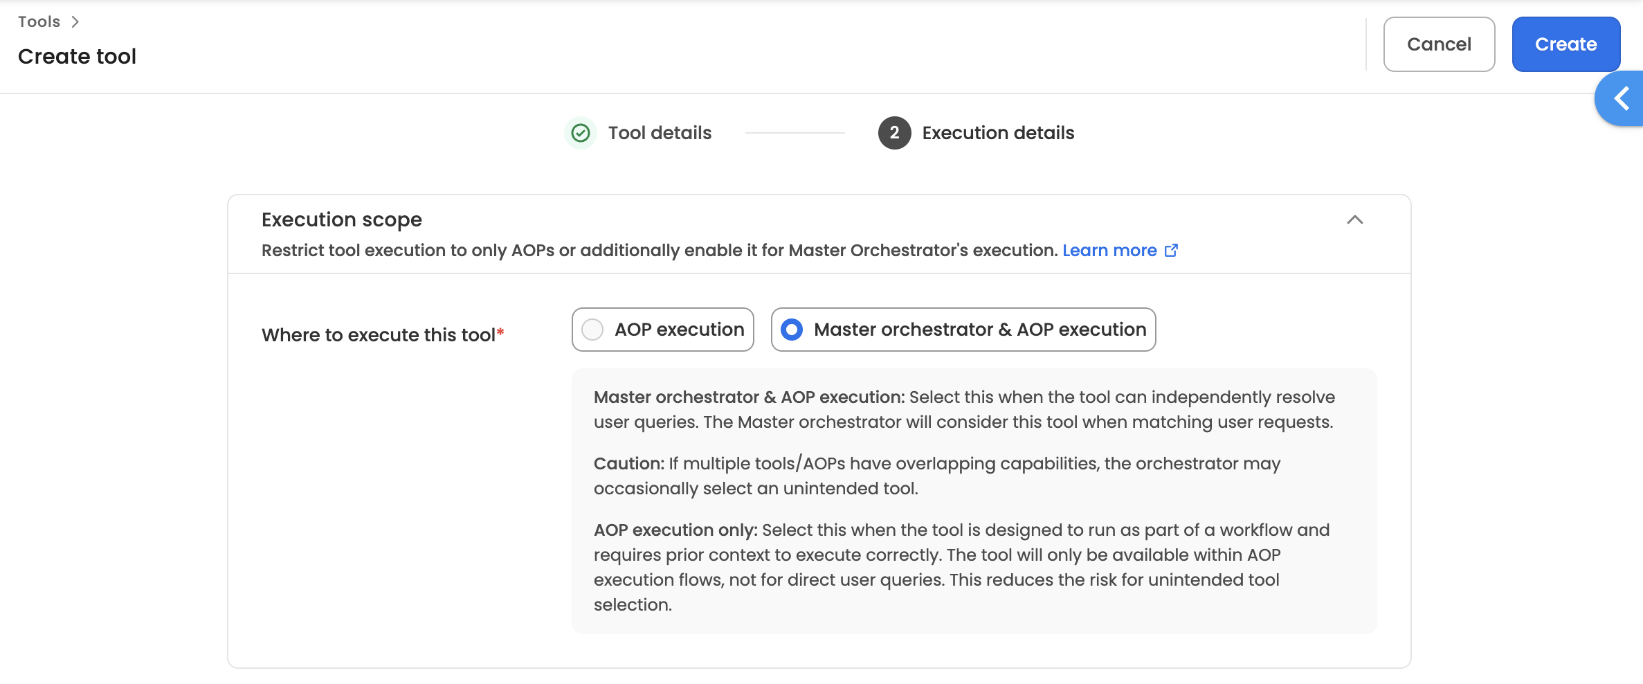Click the 'Execution scope' heading

[x=342, y=219]
